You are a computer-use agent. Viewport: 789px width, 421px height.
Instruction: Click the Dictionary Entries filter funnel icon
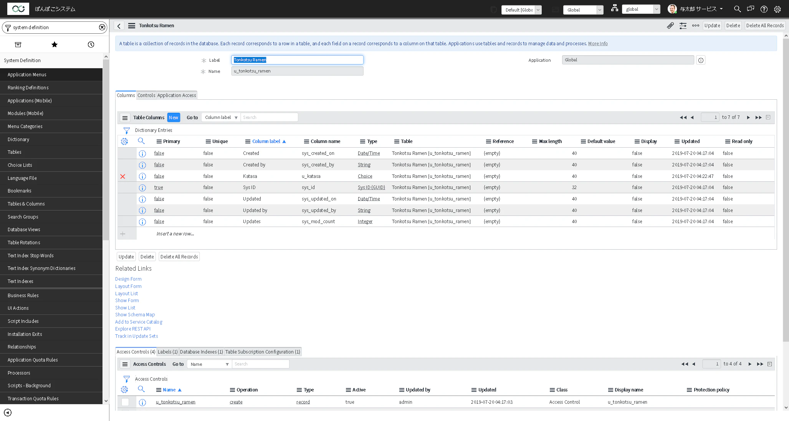(126, 130)
